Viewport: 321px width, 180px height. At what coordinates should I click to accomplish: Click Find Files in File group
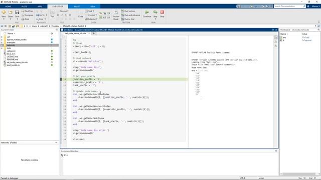coord(28,11)
